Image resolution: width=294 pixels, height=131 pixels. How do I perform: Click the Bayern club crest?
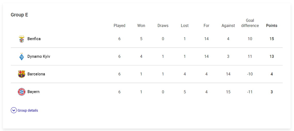click(x=22, y=92)
